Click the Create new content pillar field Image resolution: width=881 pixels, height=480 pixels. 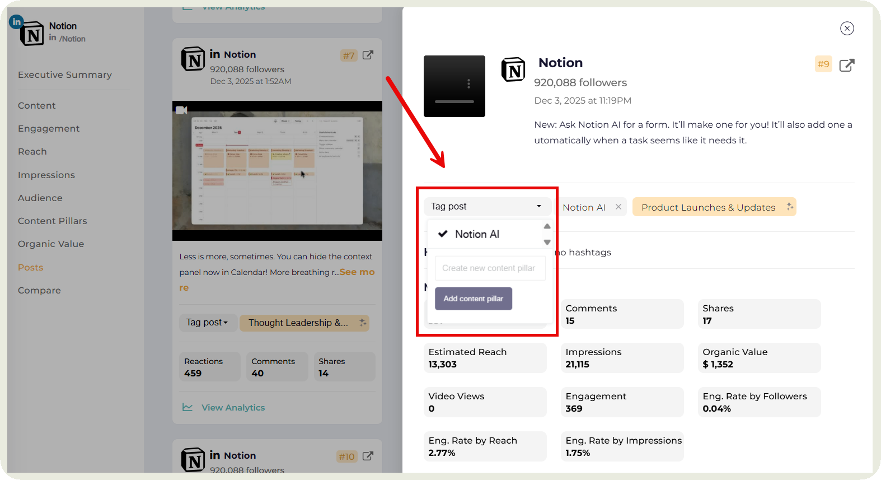(490, 268)
